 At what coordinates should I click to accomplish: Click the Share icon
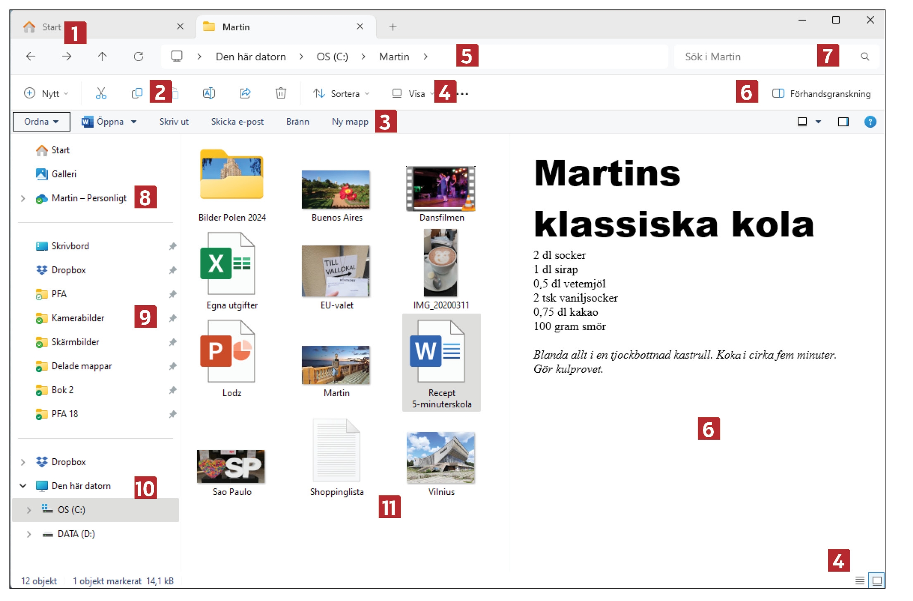pos(245,93)
